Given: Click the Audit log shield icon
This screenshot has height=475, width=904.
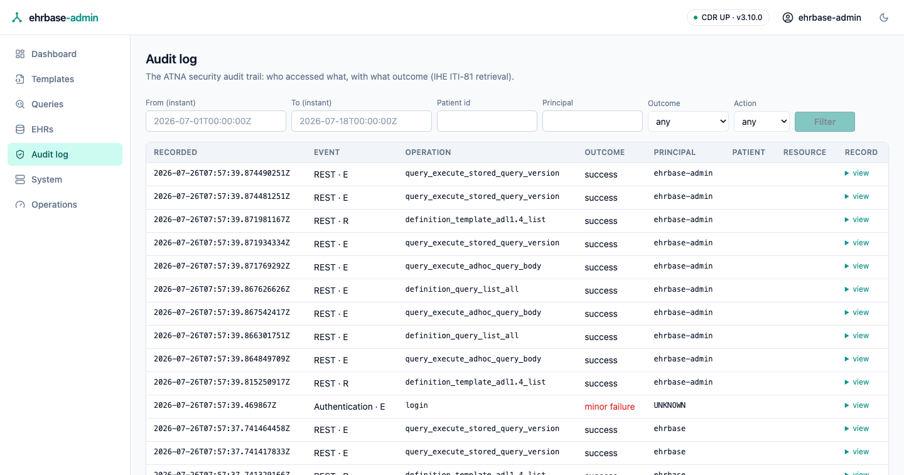Looking at the screenshot, I should click(x=20, y=154).
